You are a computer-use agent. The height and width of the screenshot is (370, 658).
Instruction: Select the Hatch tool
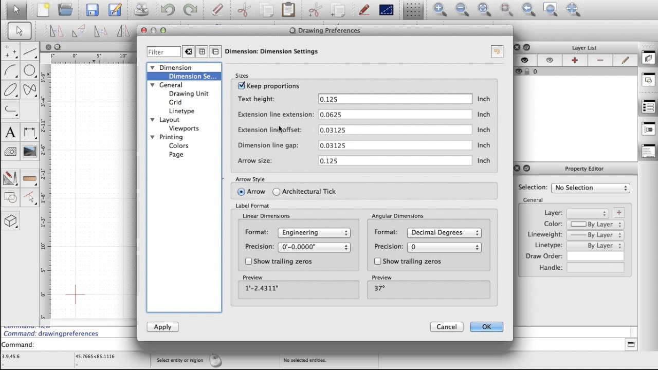click(10, 152)
